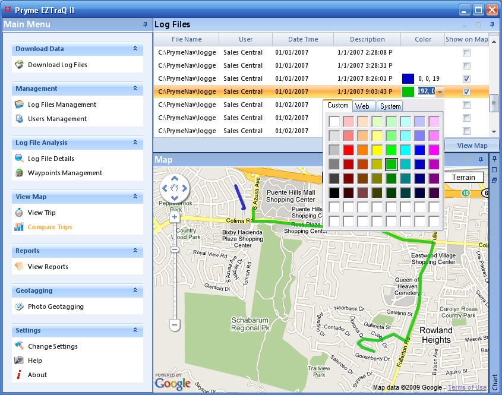The width and height of the screenshot is (502, 395).
Task: Pan the map left with arrow control
Action: tap(165, 188)
